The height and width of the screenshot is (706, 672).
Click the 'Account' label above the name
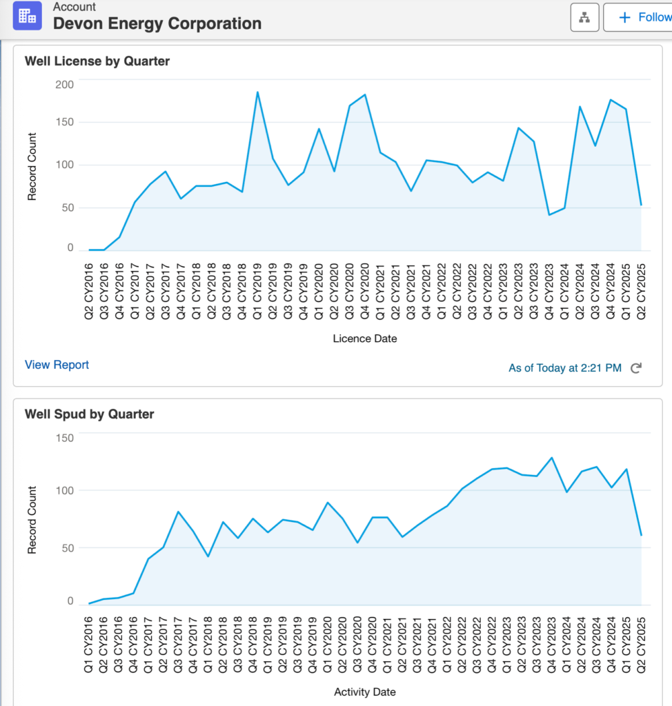(x=75, y=7)
